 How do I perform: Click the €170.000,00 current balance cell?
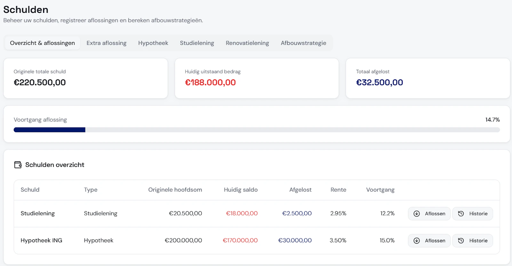click(x=240, y=240)
